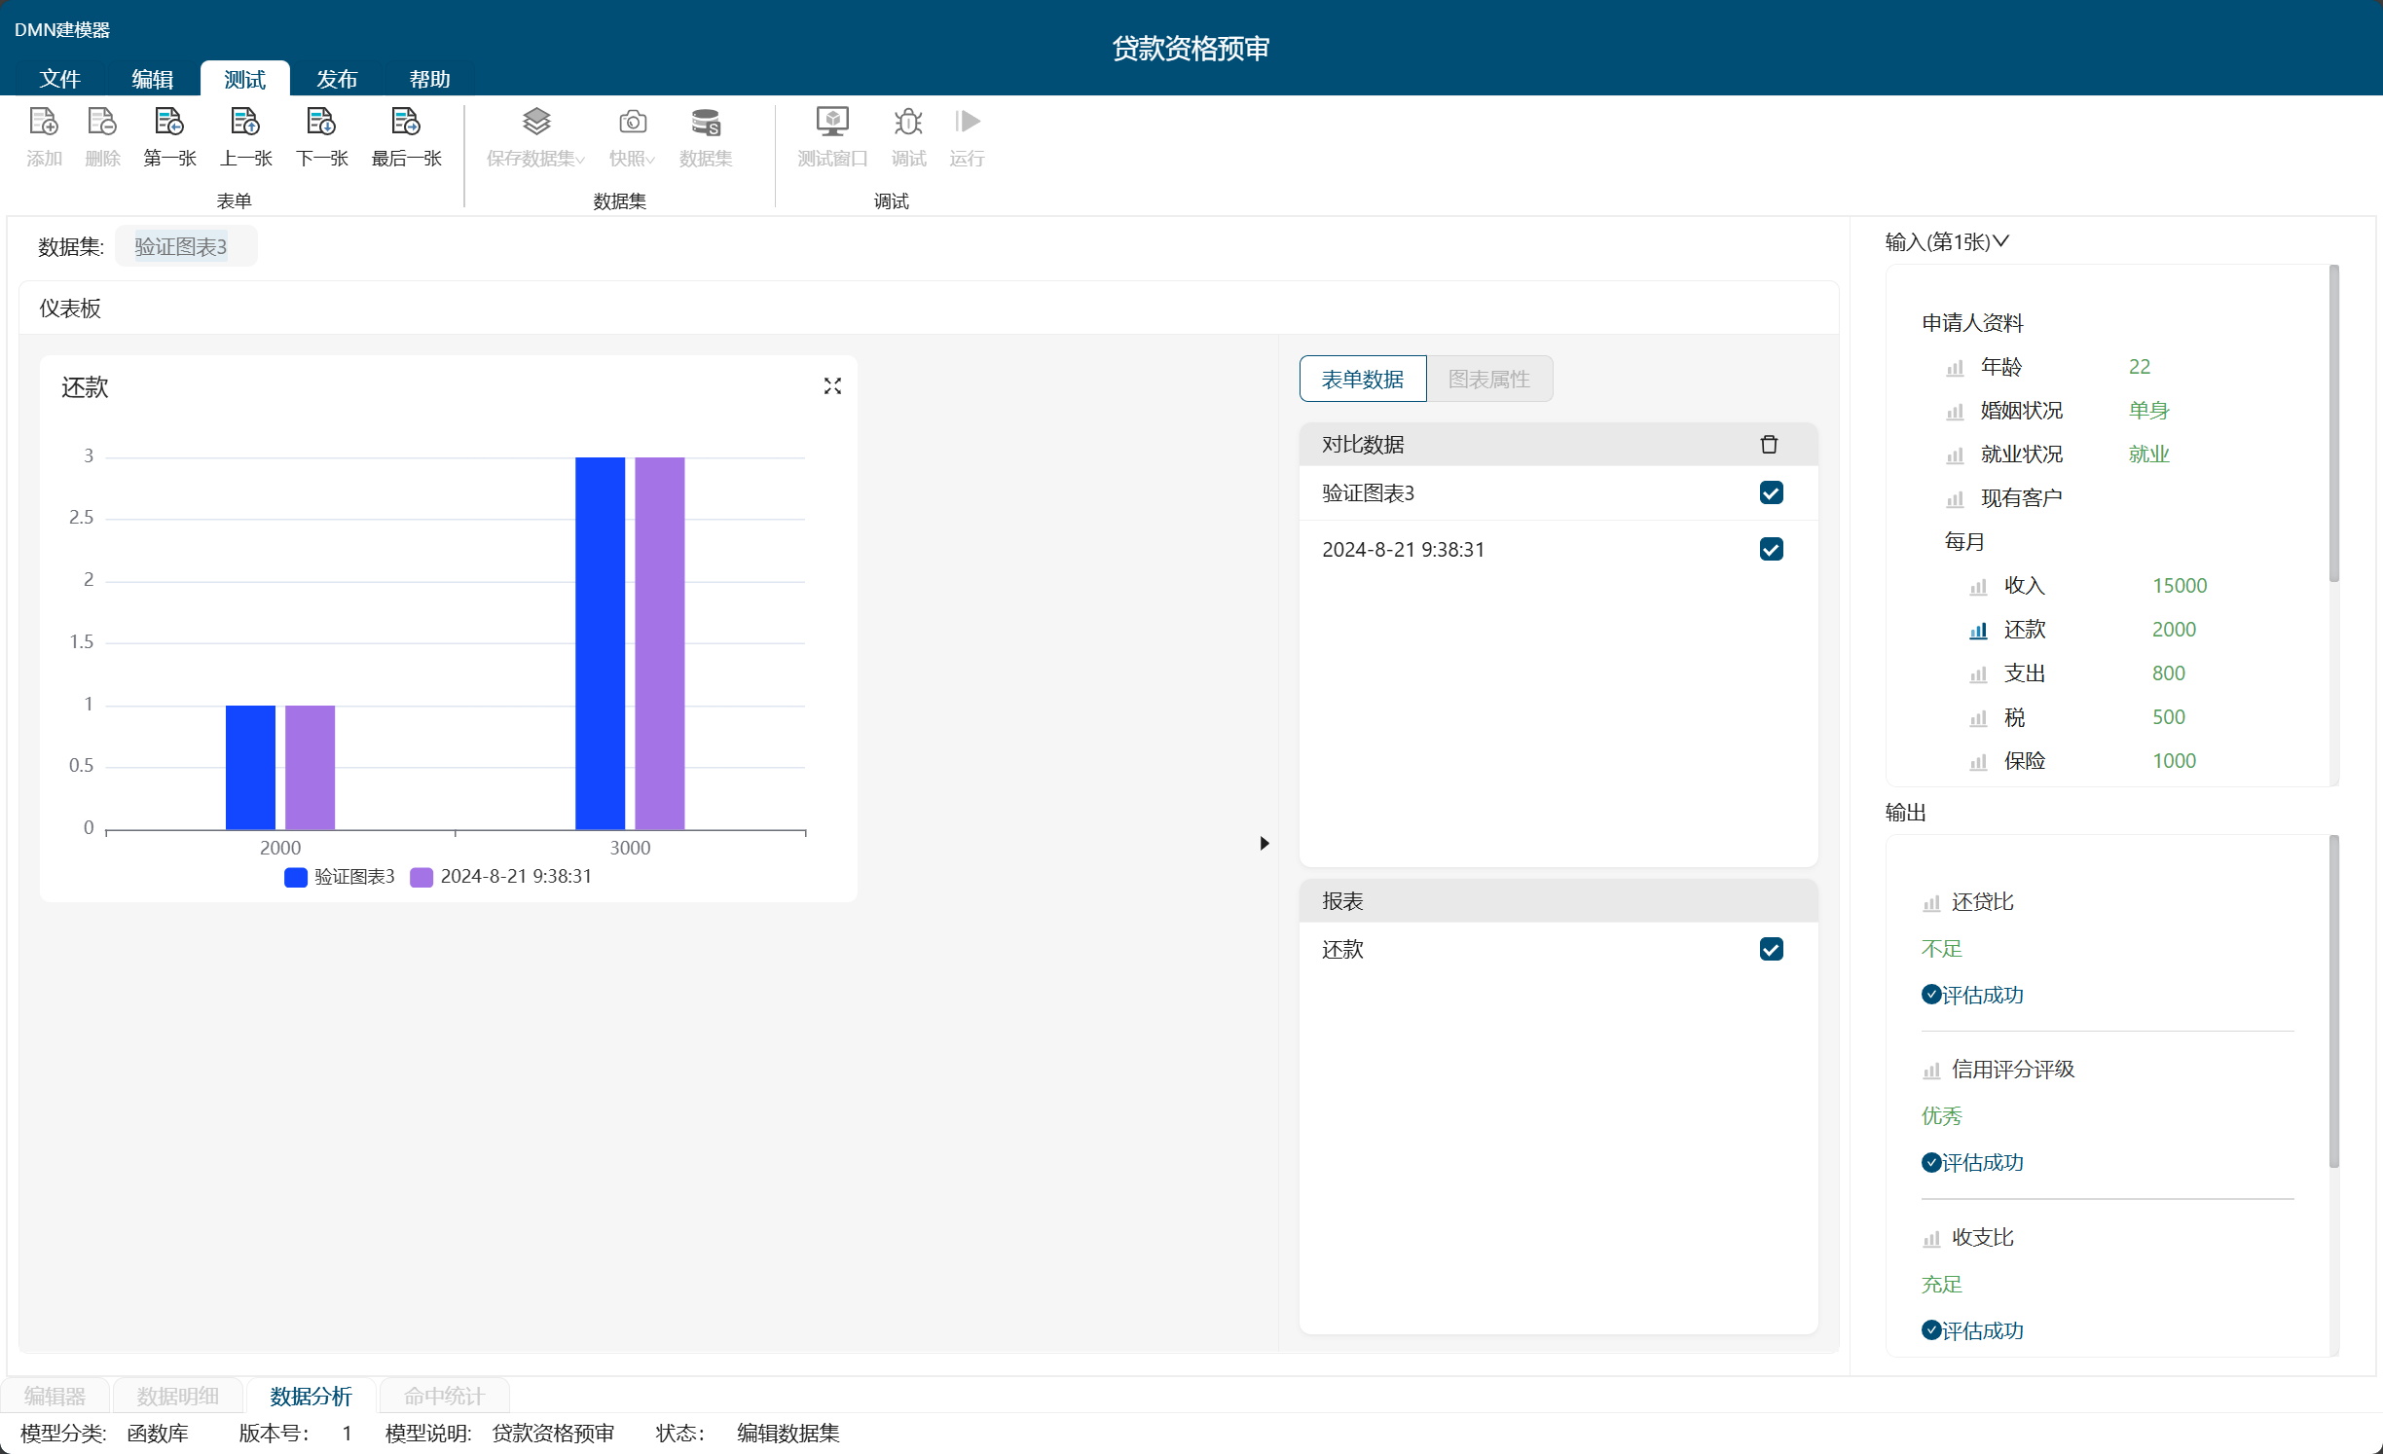The width and height of the screenshot is (2383, 1454).
Task: Click chart icon beside 收入
Action: [1978, 587]
